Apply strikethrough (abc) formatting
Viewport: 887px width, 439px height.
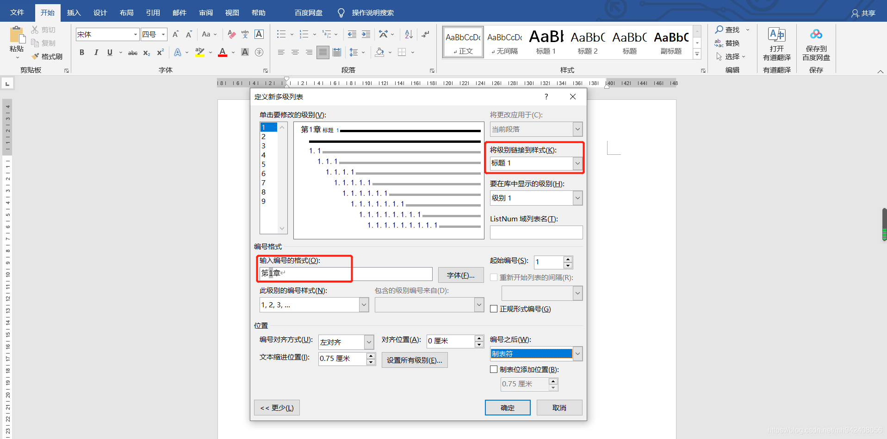(133, 53)
